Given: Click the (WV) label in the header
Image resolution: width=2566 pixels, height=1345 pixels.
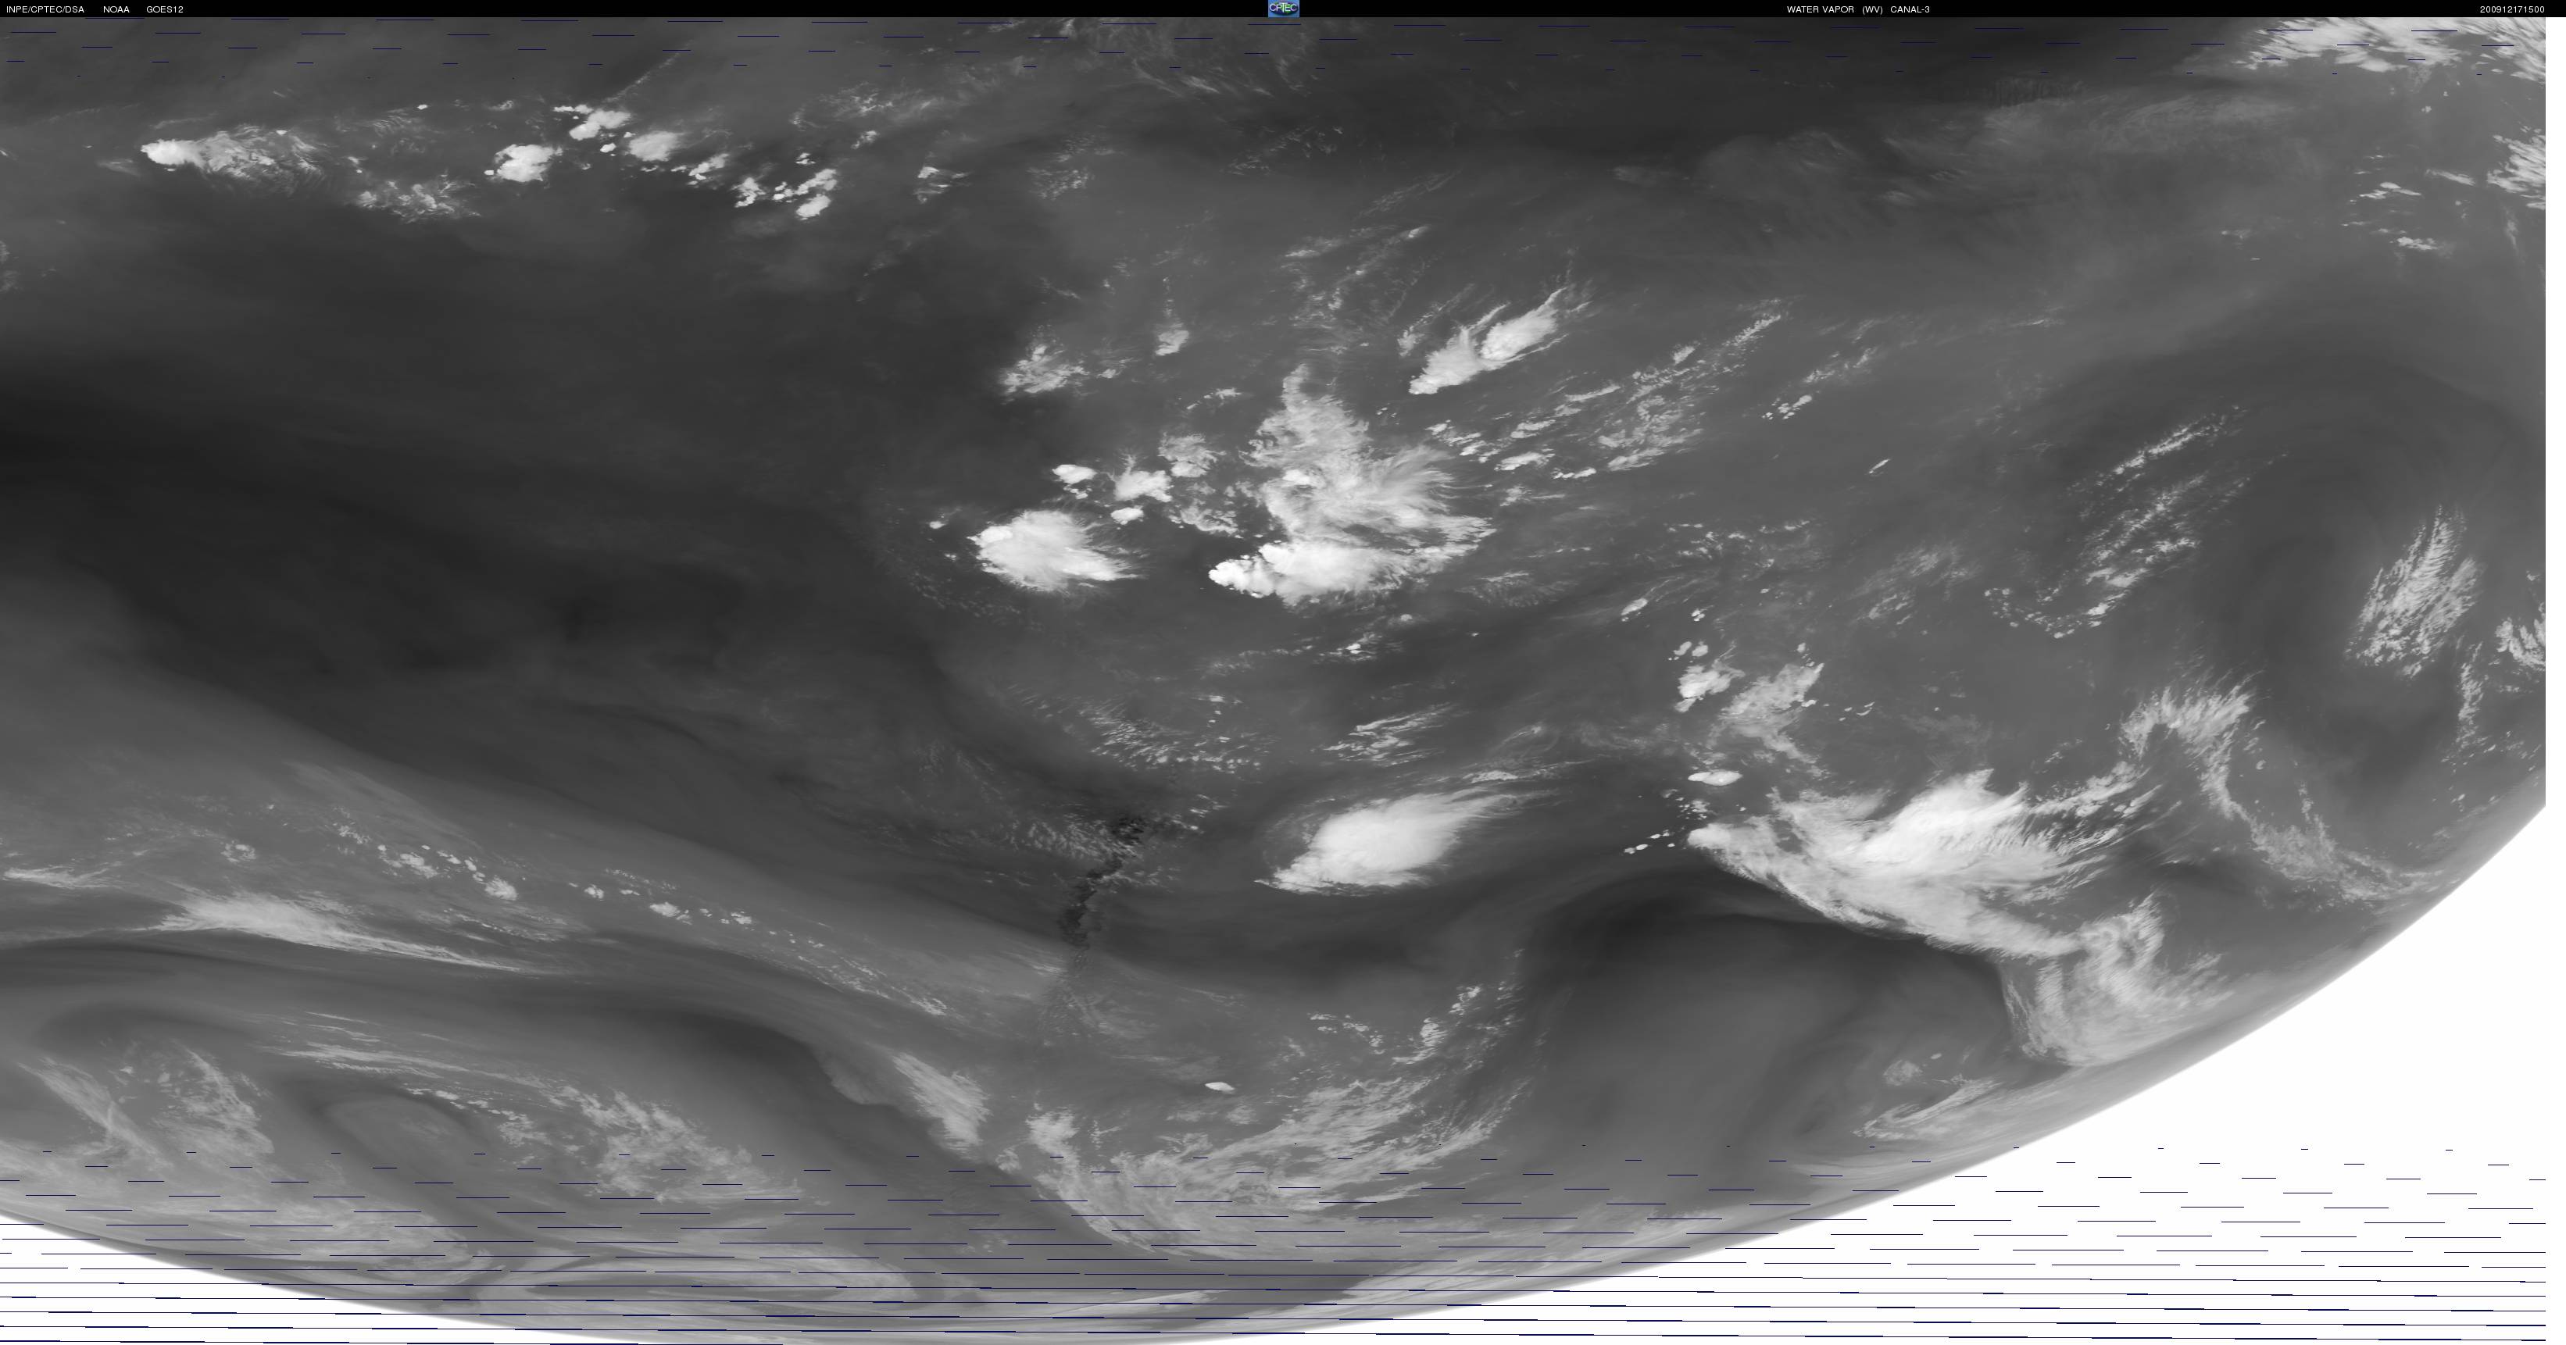Looking at the screenshot, I should tap(1871, 9).
